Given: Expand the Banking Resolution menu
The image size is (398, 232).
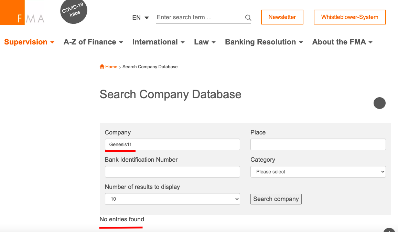Looking at the screenshot, I should (264, 42).
